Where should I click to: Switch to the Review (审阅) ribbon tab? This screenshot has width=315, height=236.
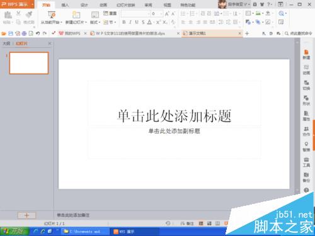[148, 5]
